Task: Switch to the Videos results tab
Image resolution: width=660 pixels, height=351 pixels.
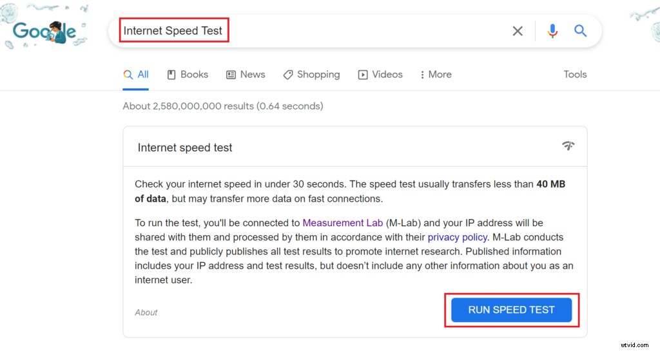Action: (380, 75)
